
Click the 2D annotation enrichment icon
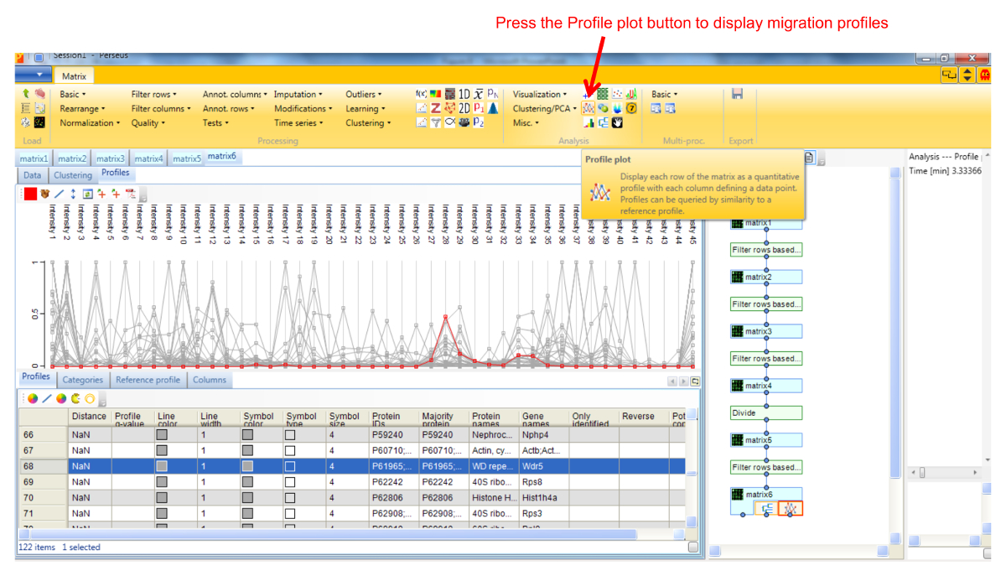464,109
